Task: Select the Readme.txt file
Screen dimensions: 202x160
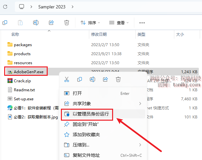Action: click(x=24, y=90)
